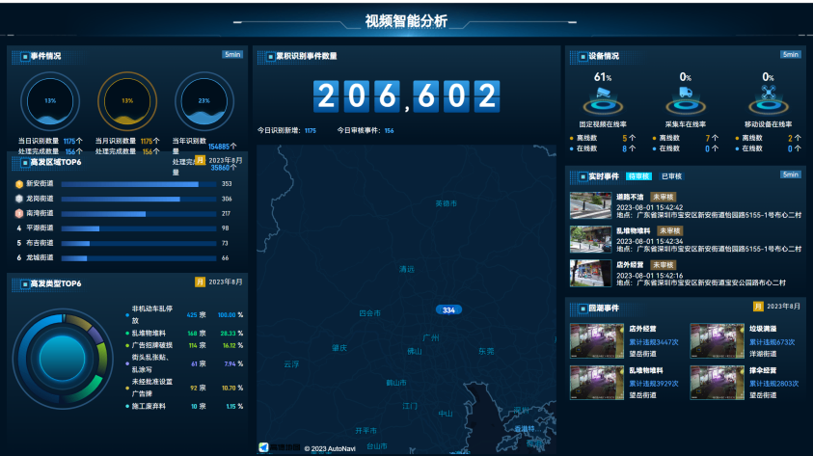Click 未审核 tag on 道路不洁 event
This screenshot has width=813, height=456.
(664, 197)
